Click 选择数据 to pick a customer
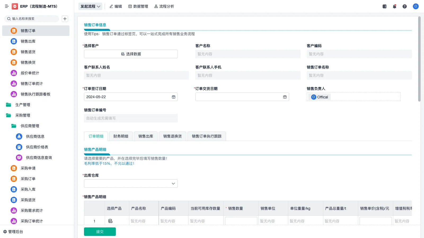The height and width of the screenshot is (238, 424). tap(131, 54)
